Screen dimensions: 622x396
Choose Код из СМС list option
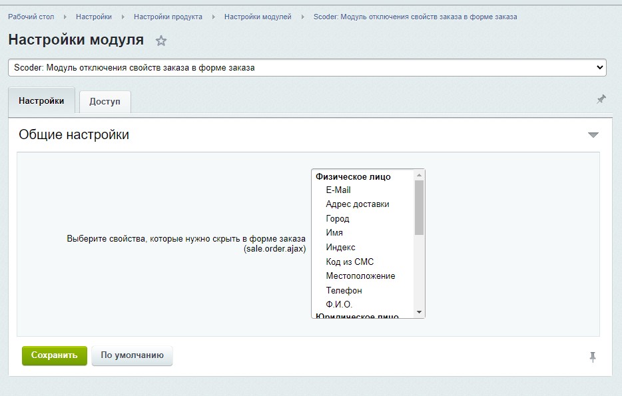pos(350,262)
